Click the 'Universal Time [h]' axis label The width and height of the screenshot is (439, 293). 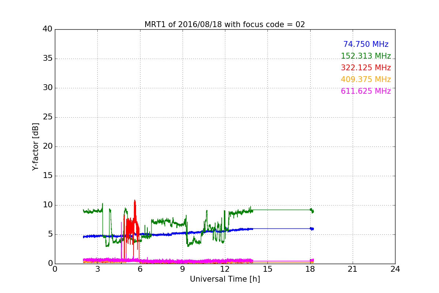coord(225,279)
